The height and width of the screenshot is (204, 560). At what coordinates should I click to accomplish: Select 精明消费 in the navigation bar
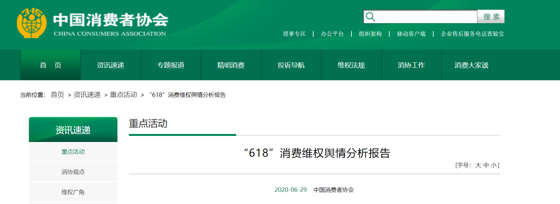click(231, 65)
